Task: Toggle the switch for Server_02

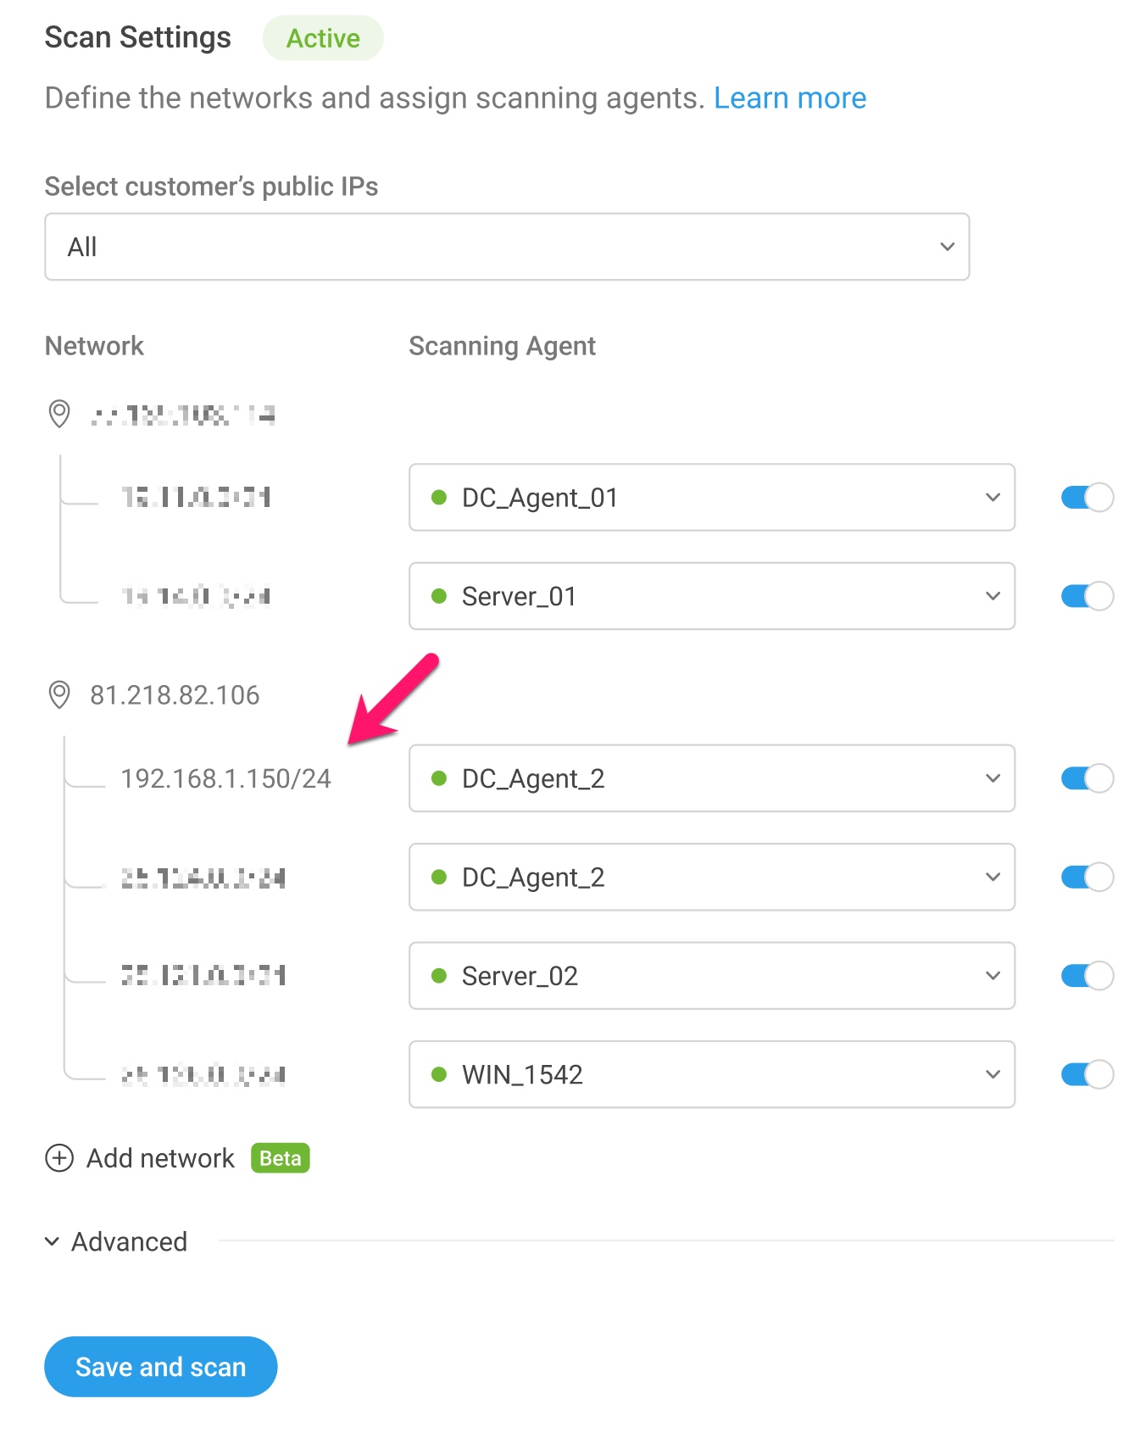Action: click(x=1088, y=976)
